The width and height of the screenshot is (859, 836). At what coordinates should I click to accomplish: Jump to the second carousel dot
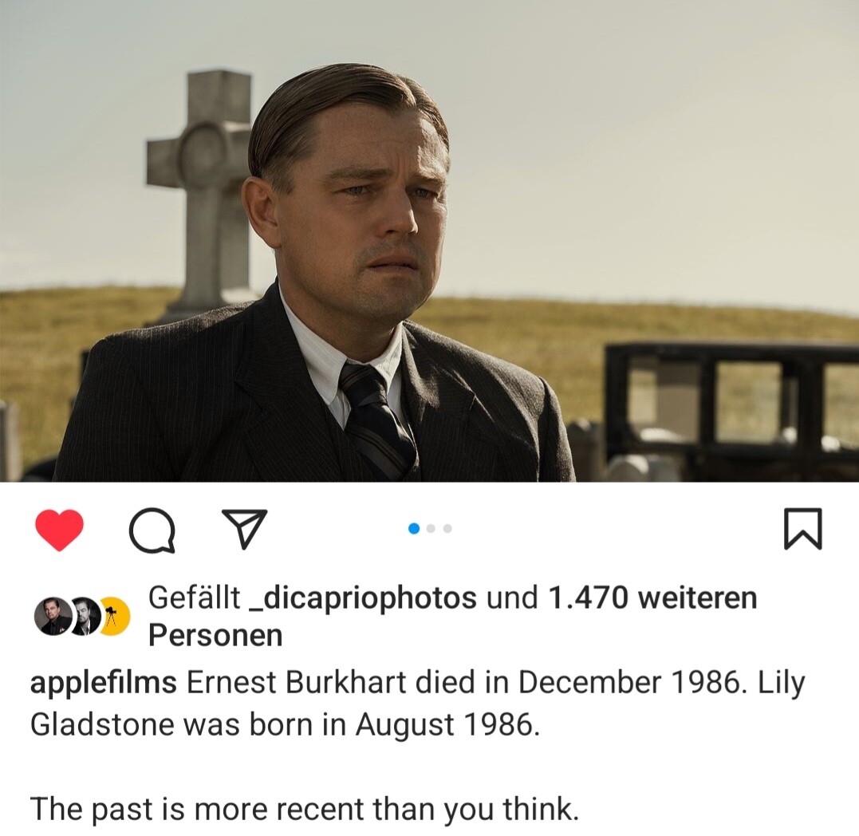(431, 529)
